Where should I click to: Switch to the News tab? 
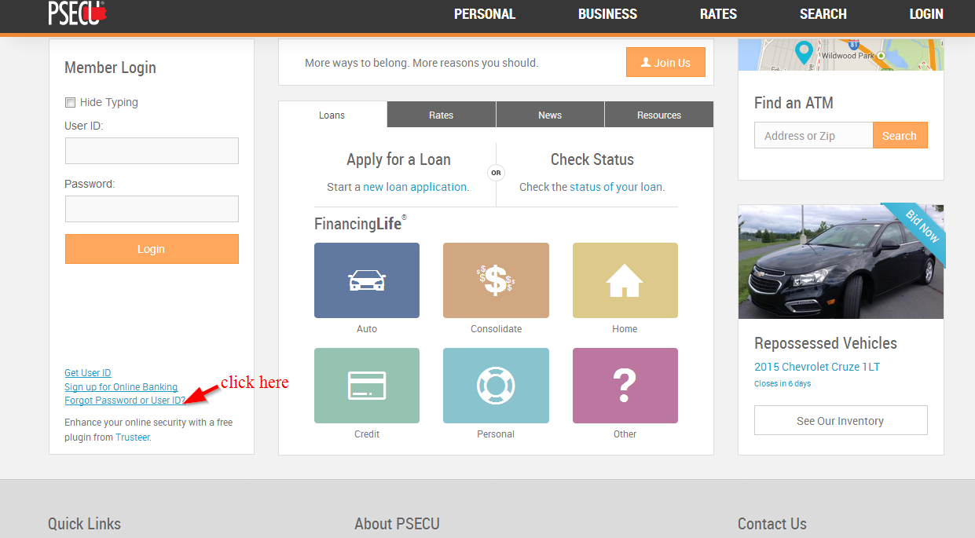point(550,115)
